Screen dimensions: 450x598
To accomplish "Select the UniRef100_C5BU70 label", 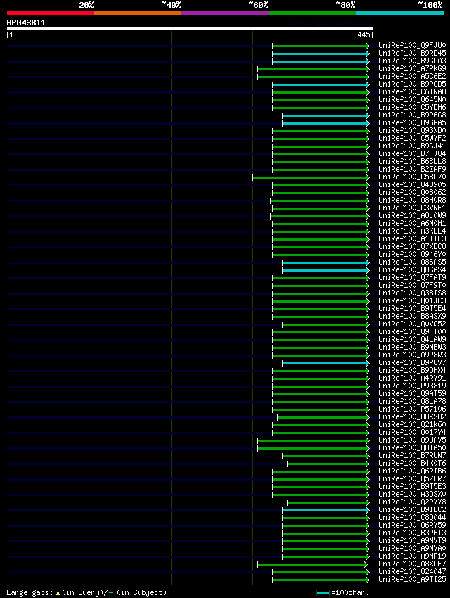I will [x=412, y=177].
